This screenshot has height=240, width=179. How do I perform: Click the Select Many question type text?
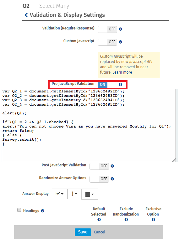54,6
